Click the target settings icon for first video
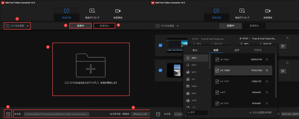 coord(283,46)
